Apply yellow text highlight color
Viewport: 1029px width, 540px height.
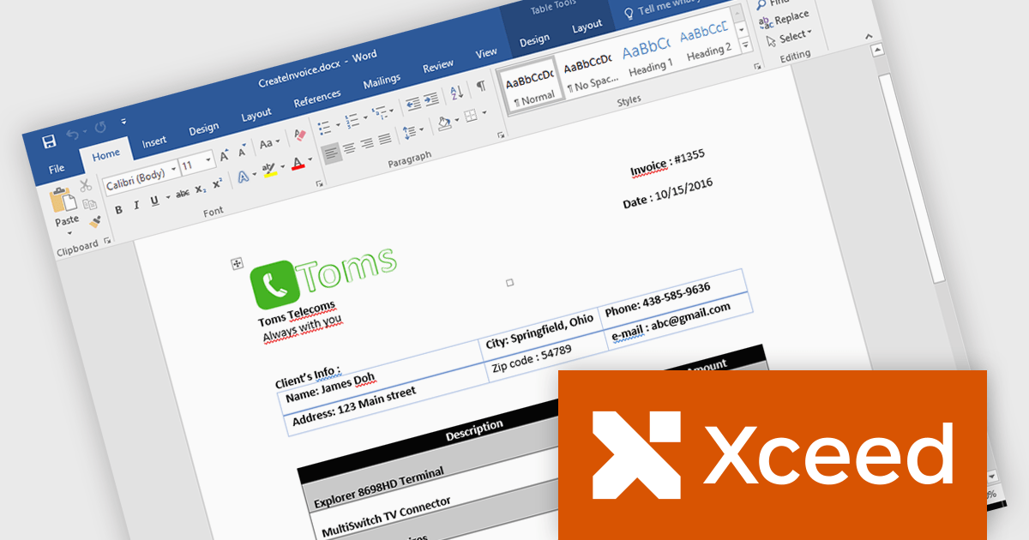click(268, 170)
